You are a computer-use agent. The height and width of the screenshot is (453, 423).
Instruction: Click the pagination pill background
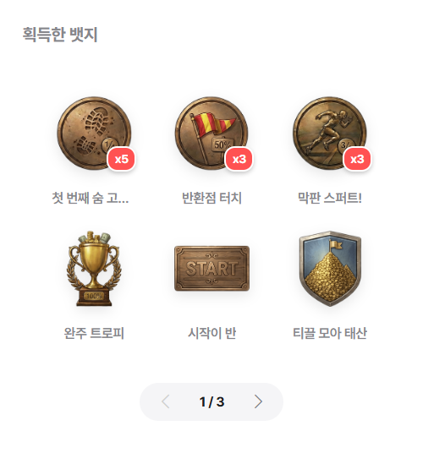[211, 401]
